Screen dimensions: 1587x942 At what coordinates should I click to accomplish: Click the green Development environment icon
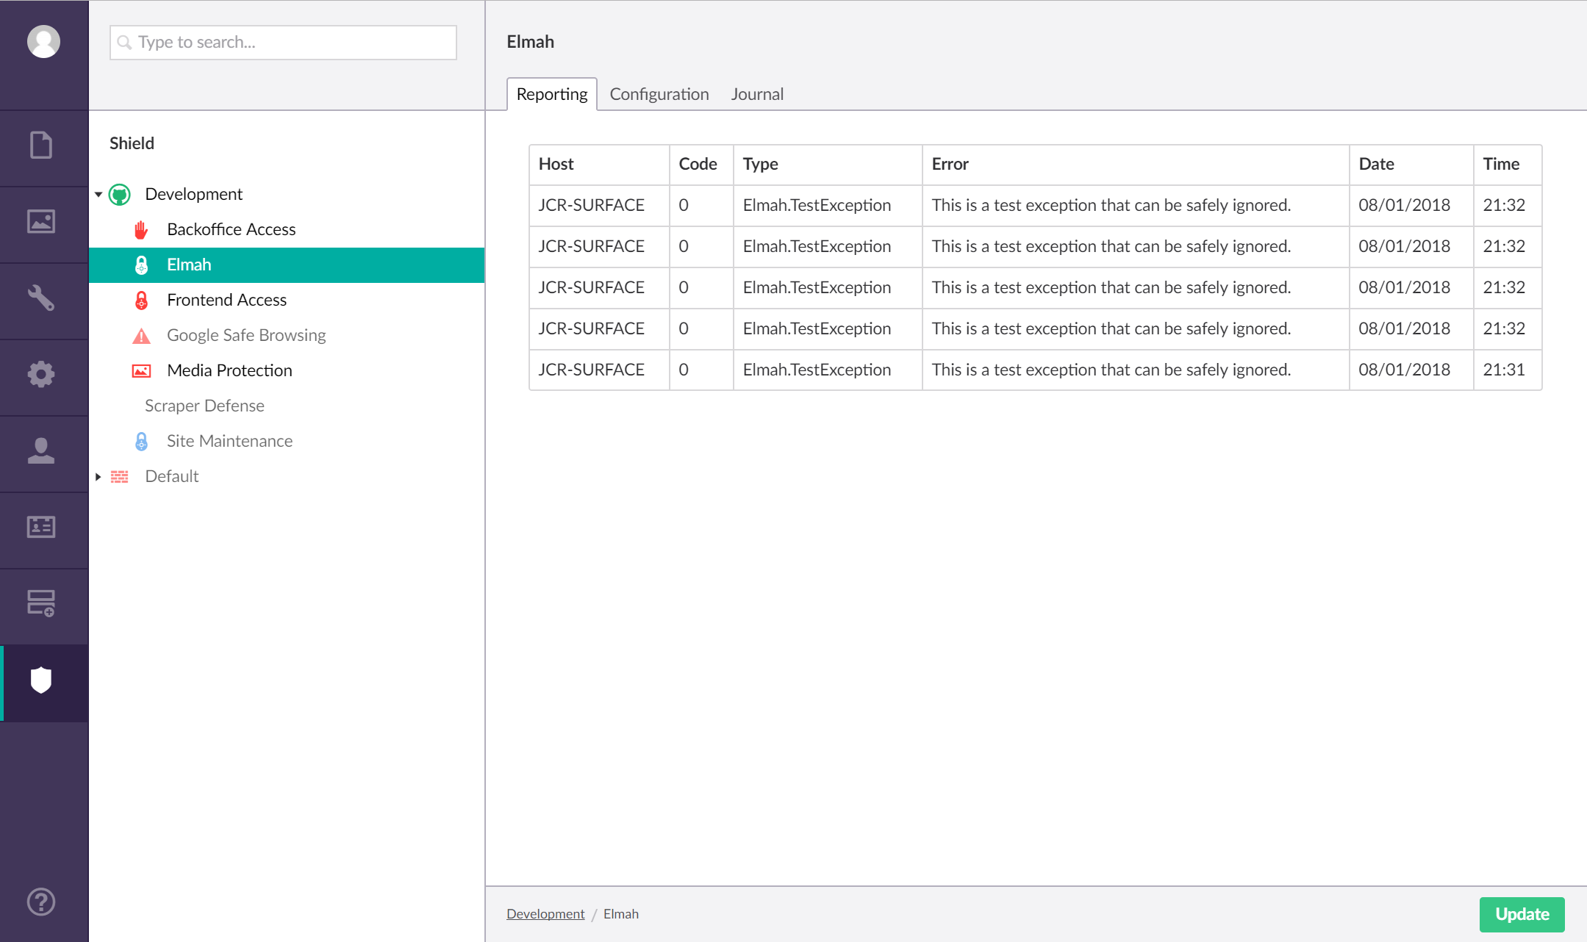click(120, 195)
